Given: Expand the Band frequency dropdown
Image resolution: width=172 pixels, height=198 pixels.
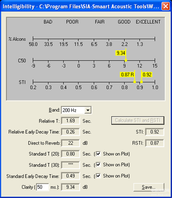Looking at the screenshot, I should tap(88, 110).
